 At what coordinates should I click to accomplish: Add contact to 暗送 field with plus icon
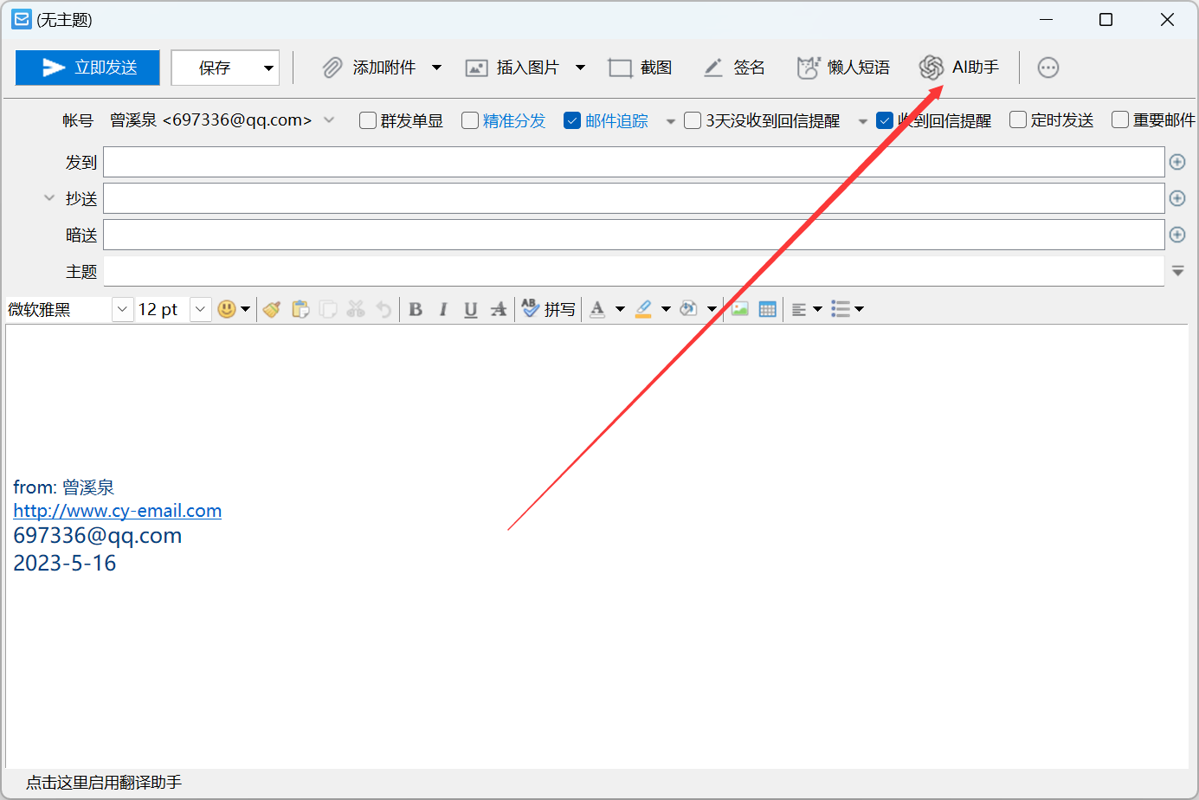[x=1177, y=235]
